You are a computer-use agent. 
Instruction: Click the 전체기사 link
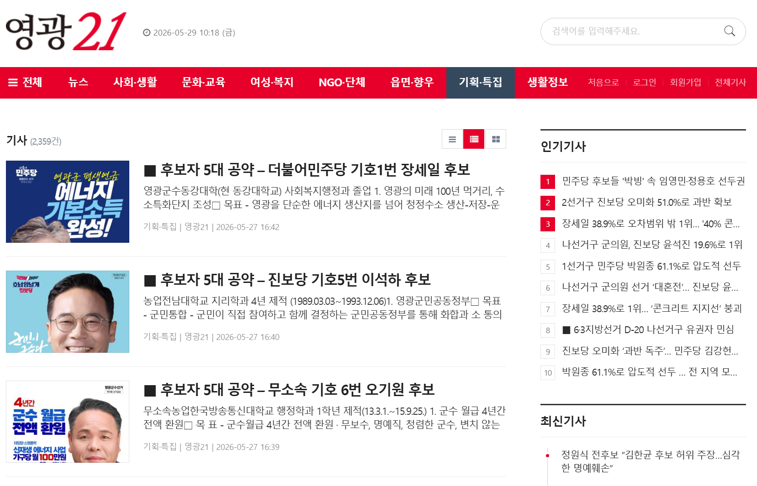(x=730, y=83)
